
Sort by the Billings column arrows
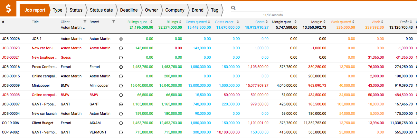(180, 22)
